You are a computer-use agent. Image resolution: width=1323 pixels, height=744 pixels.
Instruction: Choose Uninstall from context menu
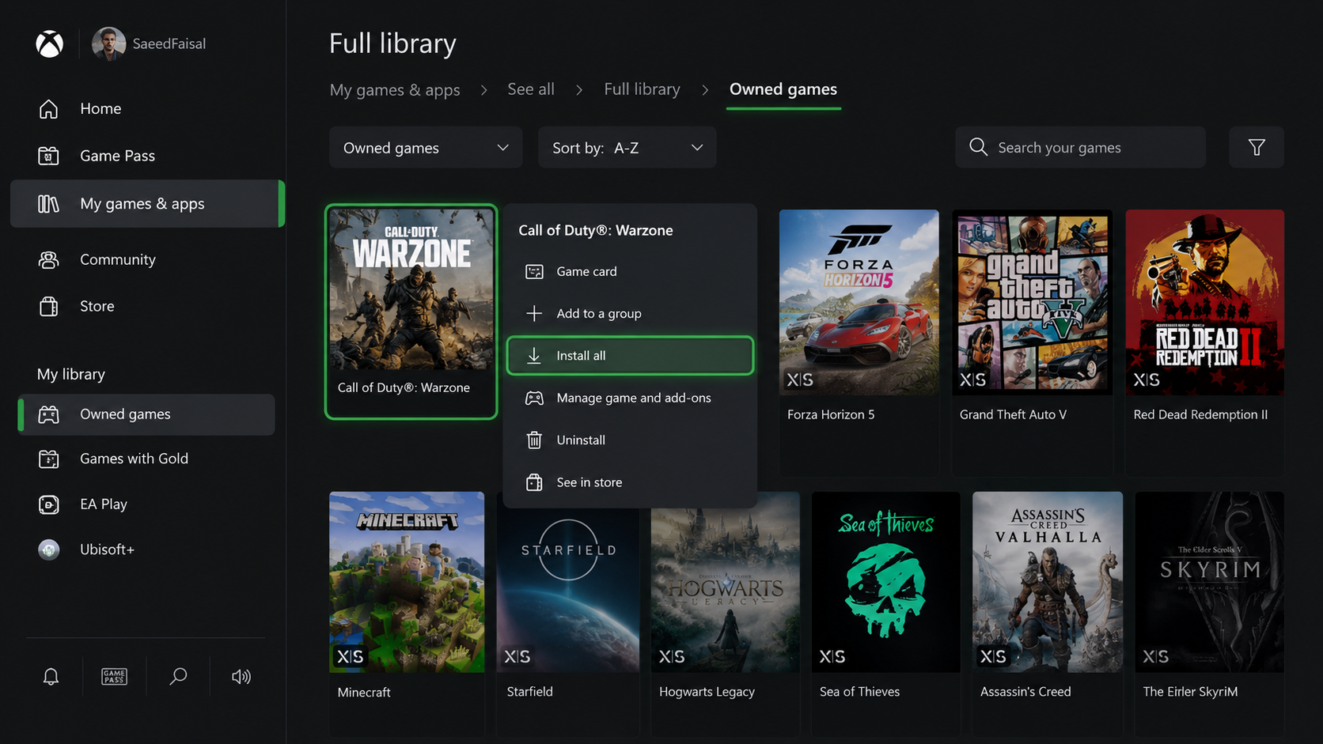630,440
